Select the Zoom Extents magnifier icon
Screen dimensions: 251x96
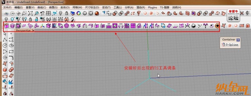30,13
